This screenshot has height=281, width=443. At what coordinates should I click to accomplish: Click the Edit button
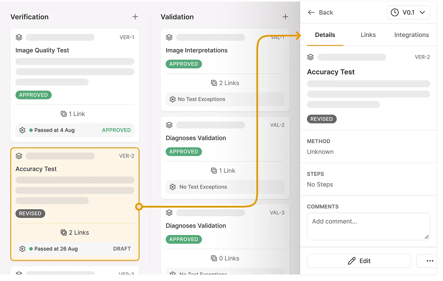359,261
